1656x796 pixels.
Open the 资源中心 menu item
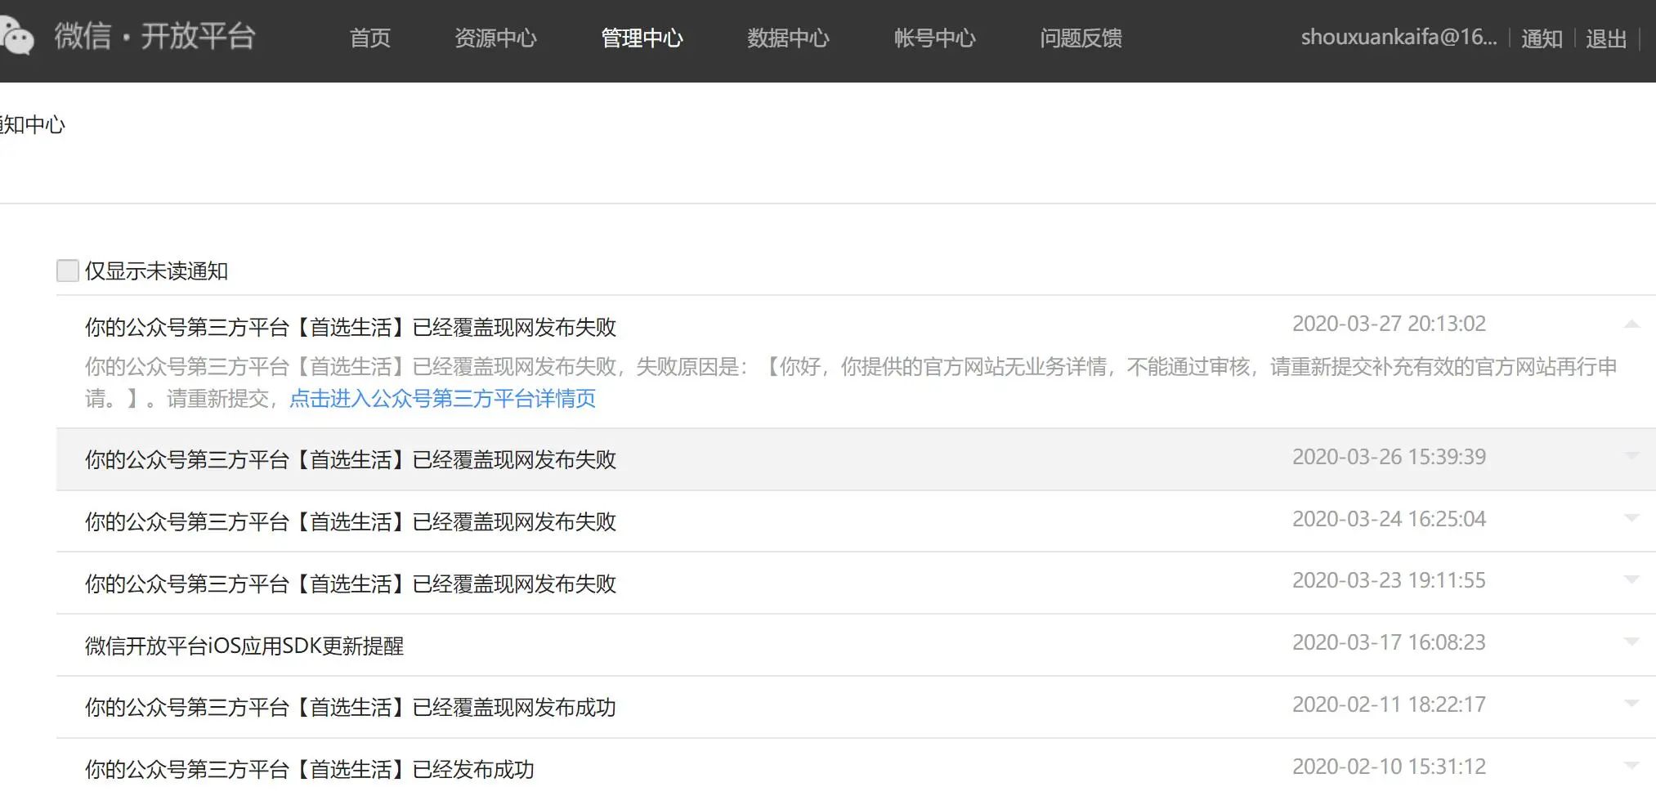click(495, 38)
